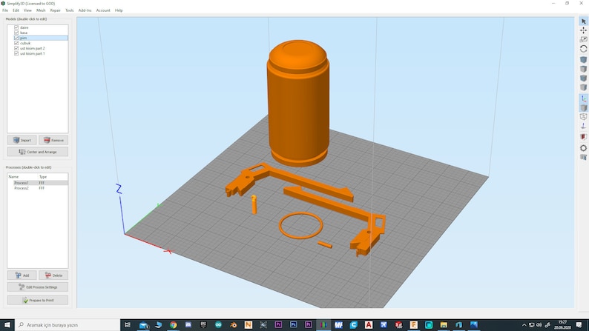This screenshot has height=331, width=589.
Task: Toggle solid model rendering icon
Action: click(583, 108)
